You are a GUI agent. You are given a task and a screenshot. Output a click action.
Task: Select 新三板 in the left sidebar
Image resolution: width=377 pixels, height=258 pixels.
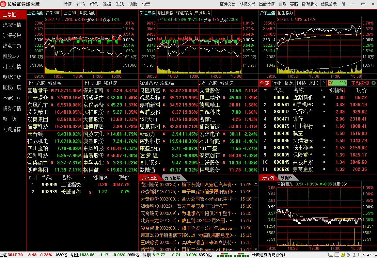tap(12, 119)
